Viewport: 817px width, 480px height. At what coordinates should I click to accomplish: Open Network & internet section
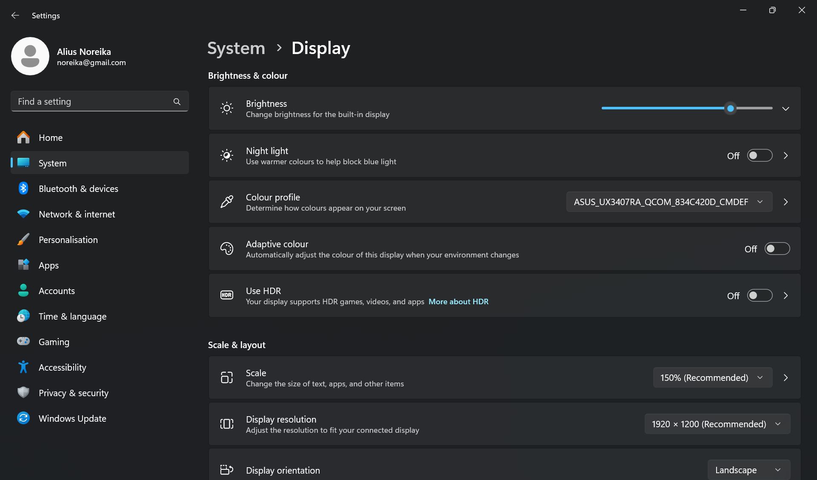[x=77, y=214]
